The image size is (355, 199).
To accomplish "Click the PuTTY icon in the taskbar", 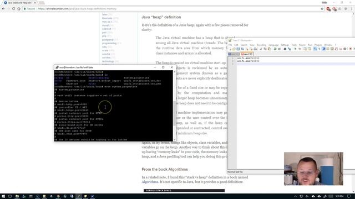I will pyautogui.click(x=79, y=196).
